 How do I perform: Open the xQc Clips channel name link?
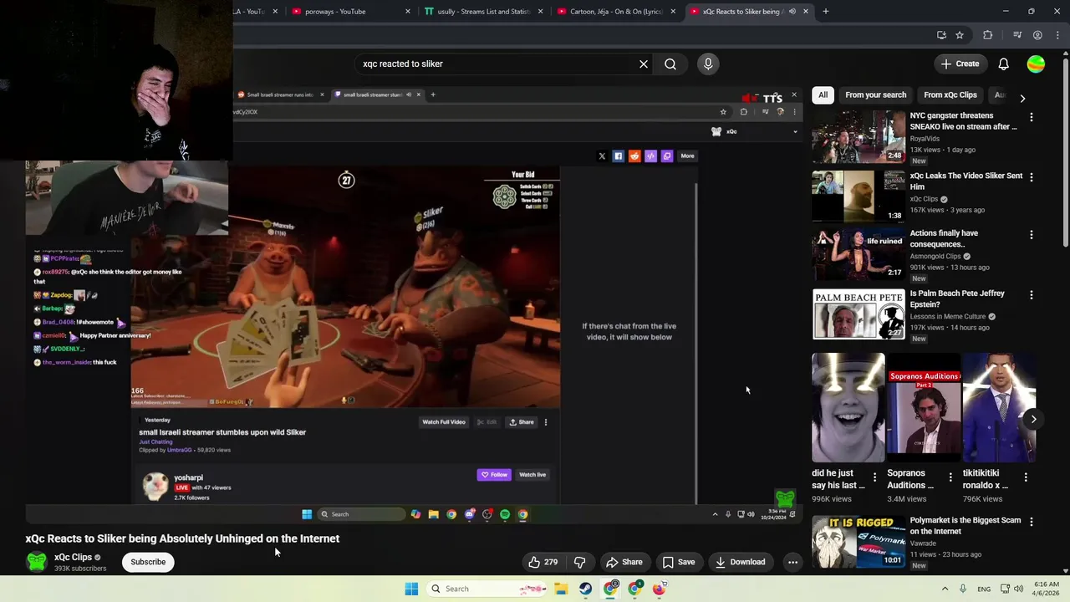point(73,557)
